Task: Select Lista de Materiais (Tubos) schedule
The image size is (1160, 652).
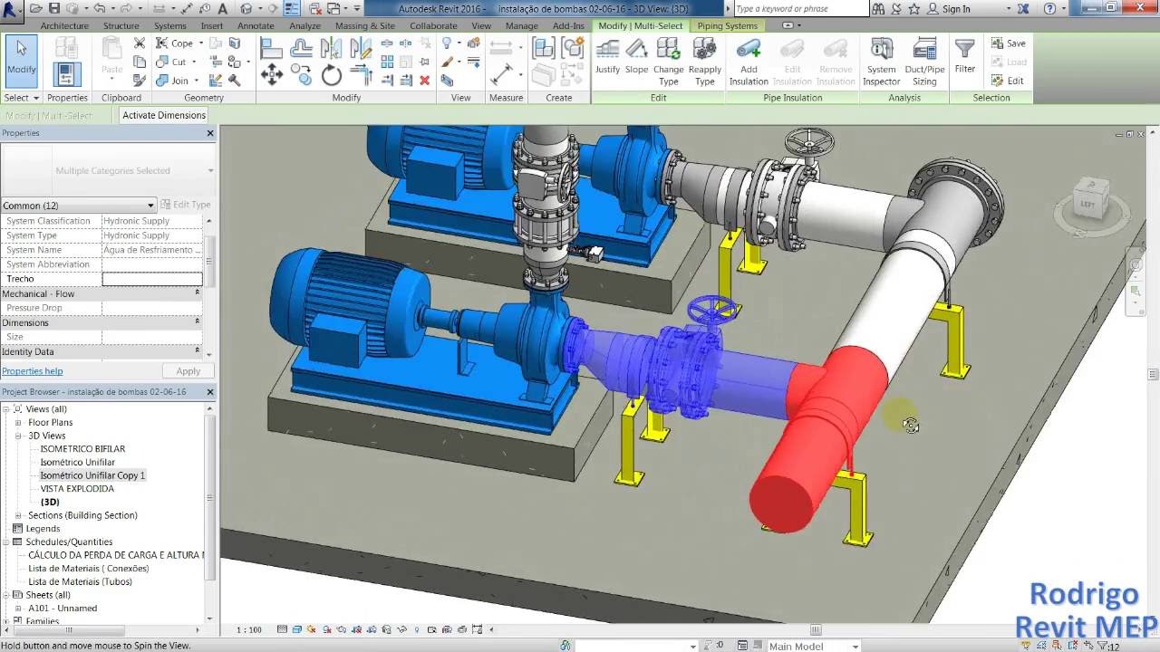Action: pos(80,581)
